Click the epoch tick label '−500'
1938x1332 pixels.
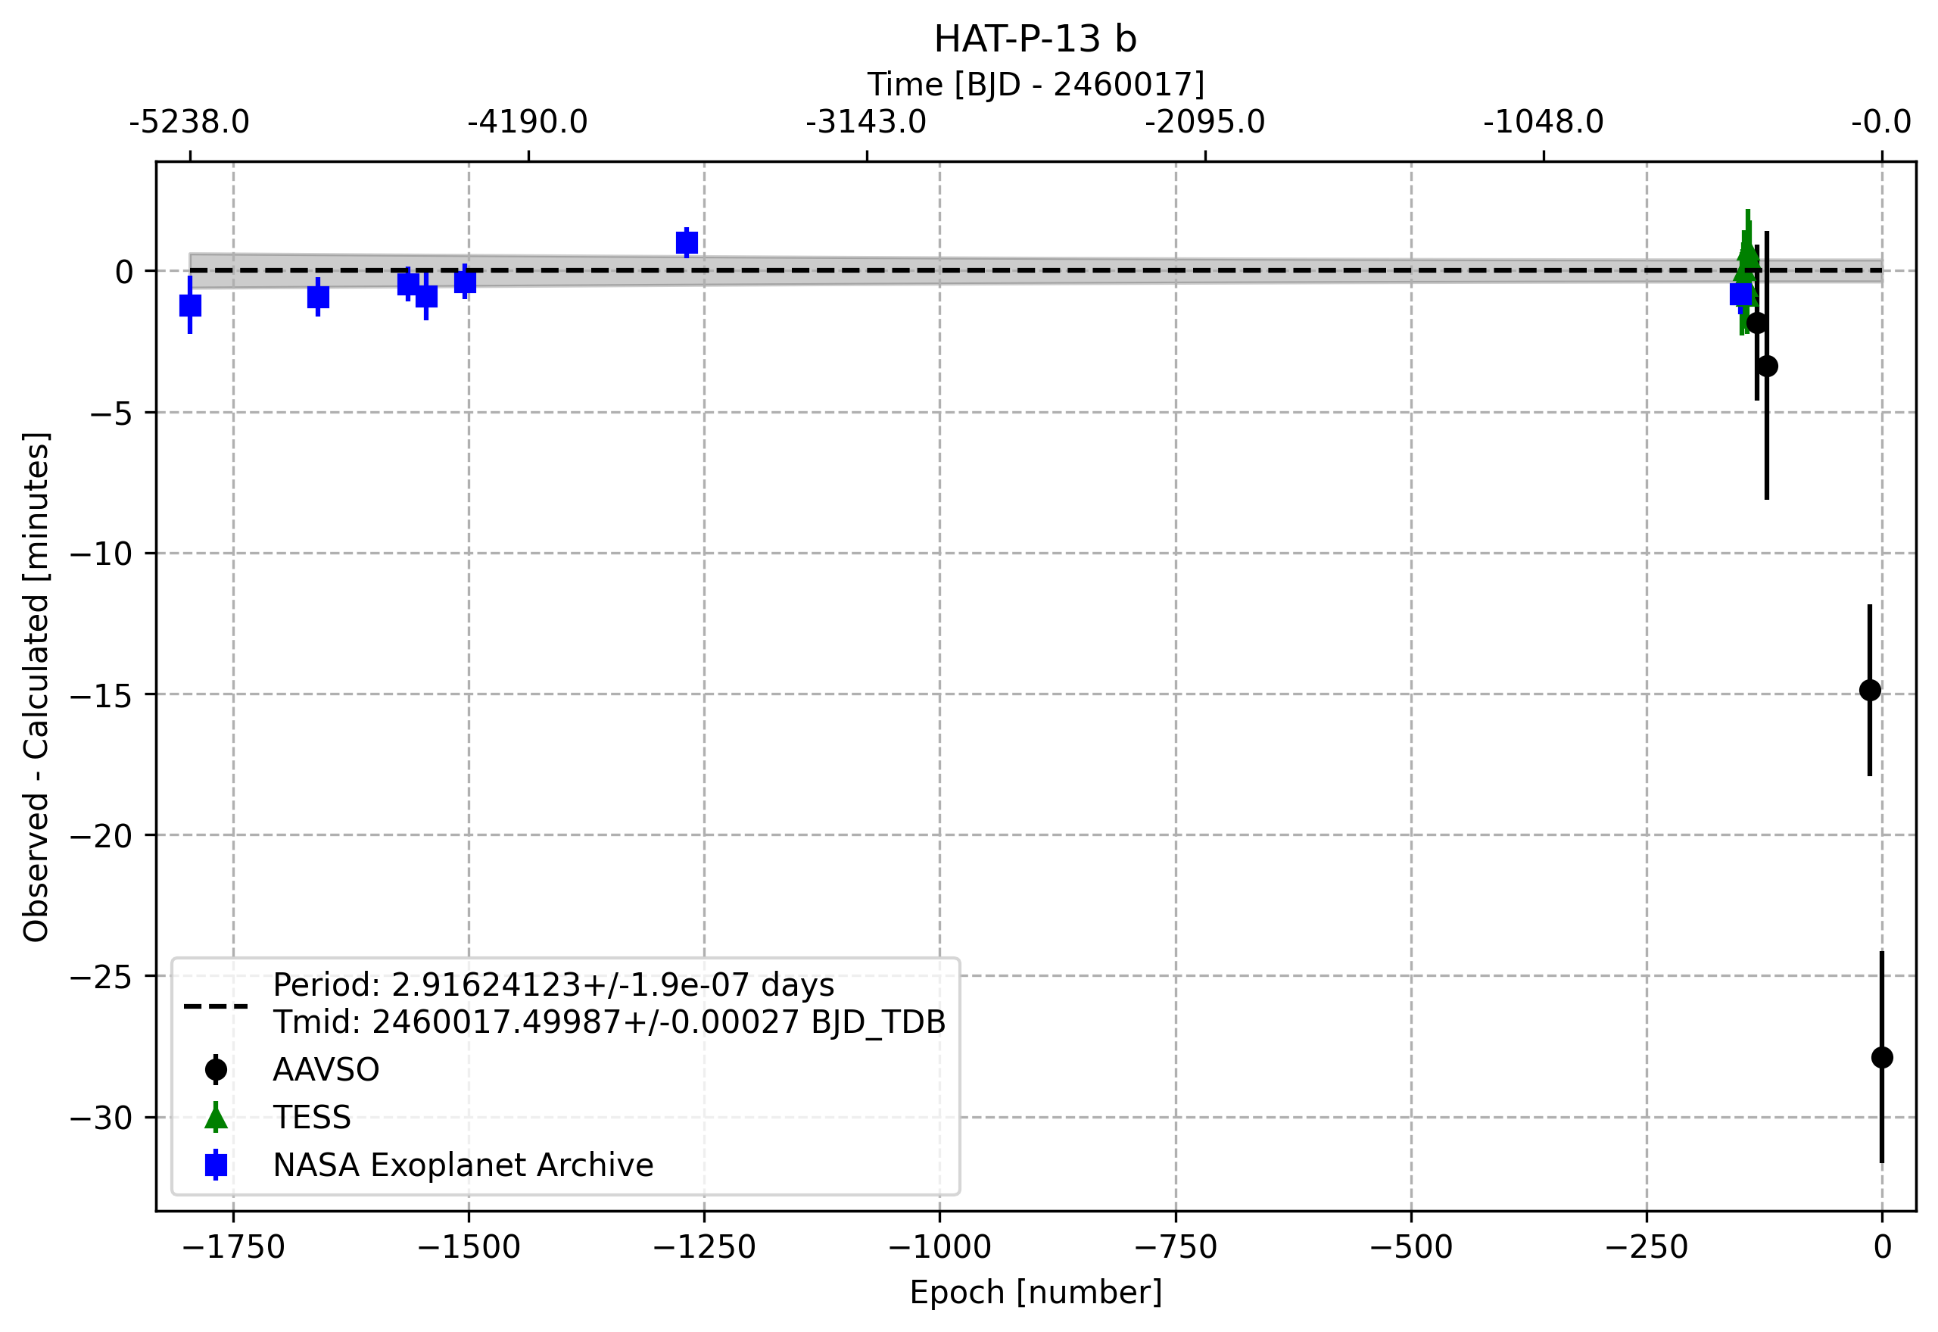(x=1412, y=1247)
